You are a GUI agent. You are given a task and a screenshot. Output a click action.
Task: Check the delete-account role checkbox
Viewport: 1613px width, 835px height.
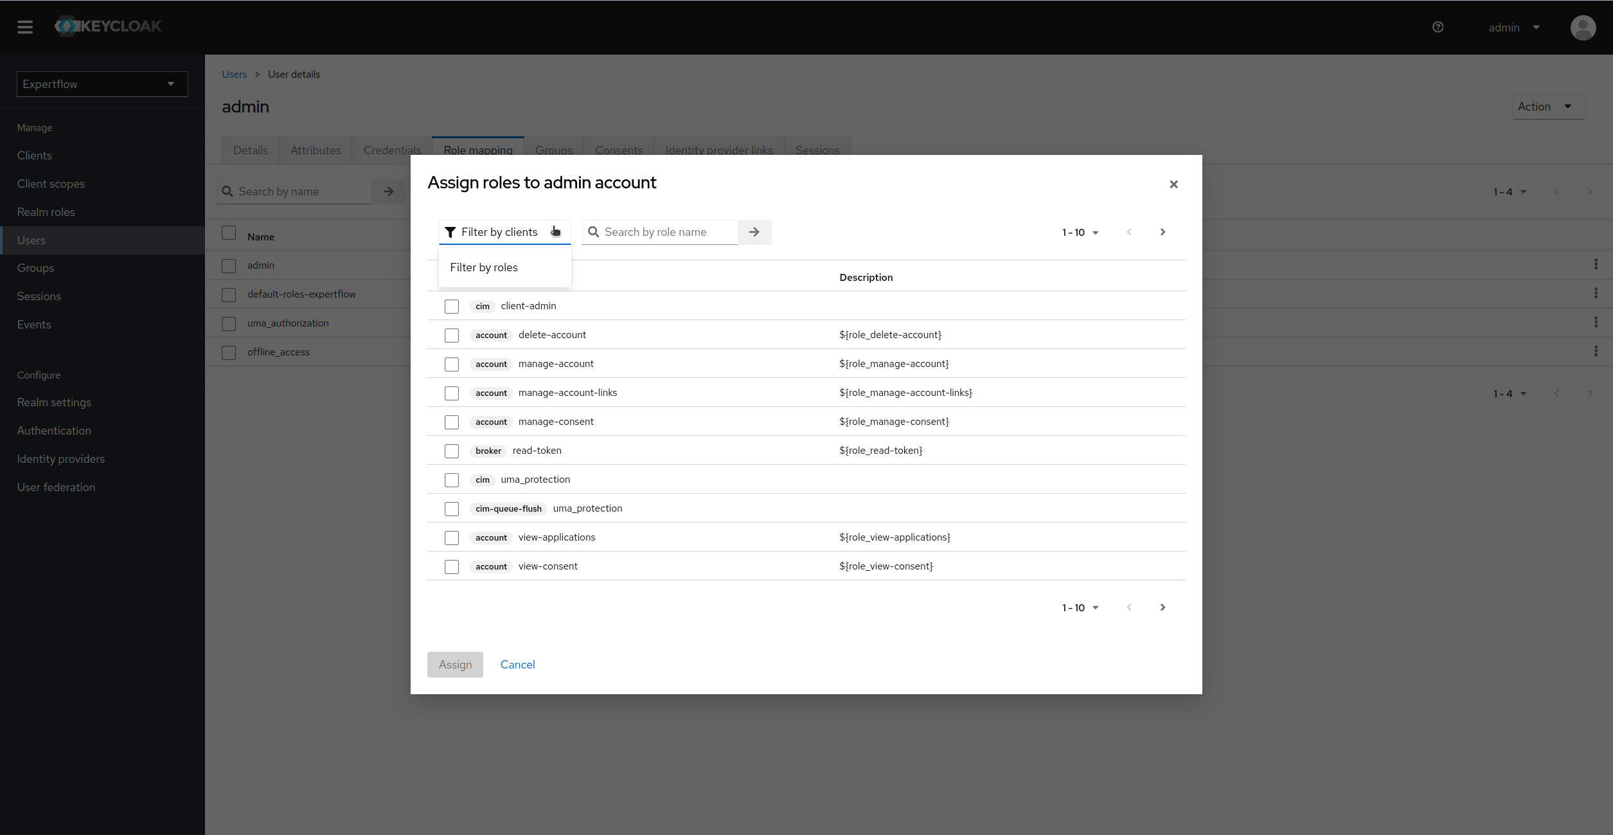[452, 336]
